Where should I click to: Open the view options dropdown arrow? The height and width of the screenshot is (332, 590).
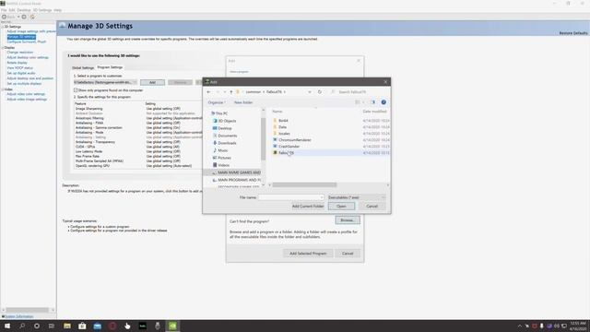[x=363, y=102]
